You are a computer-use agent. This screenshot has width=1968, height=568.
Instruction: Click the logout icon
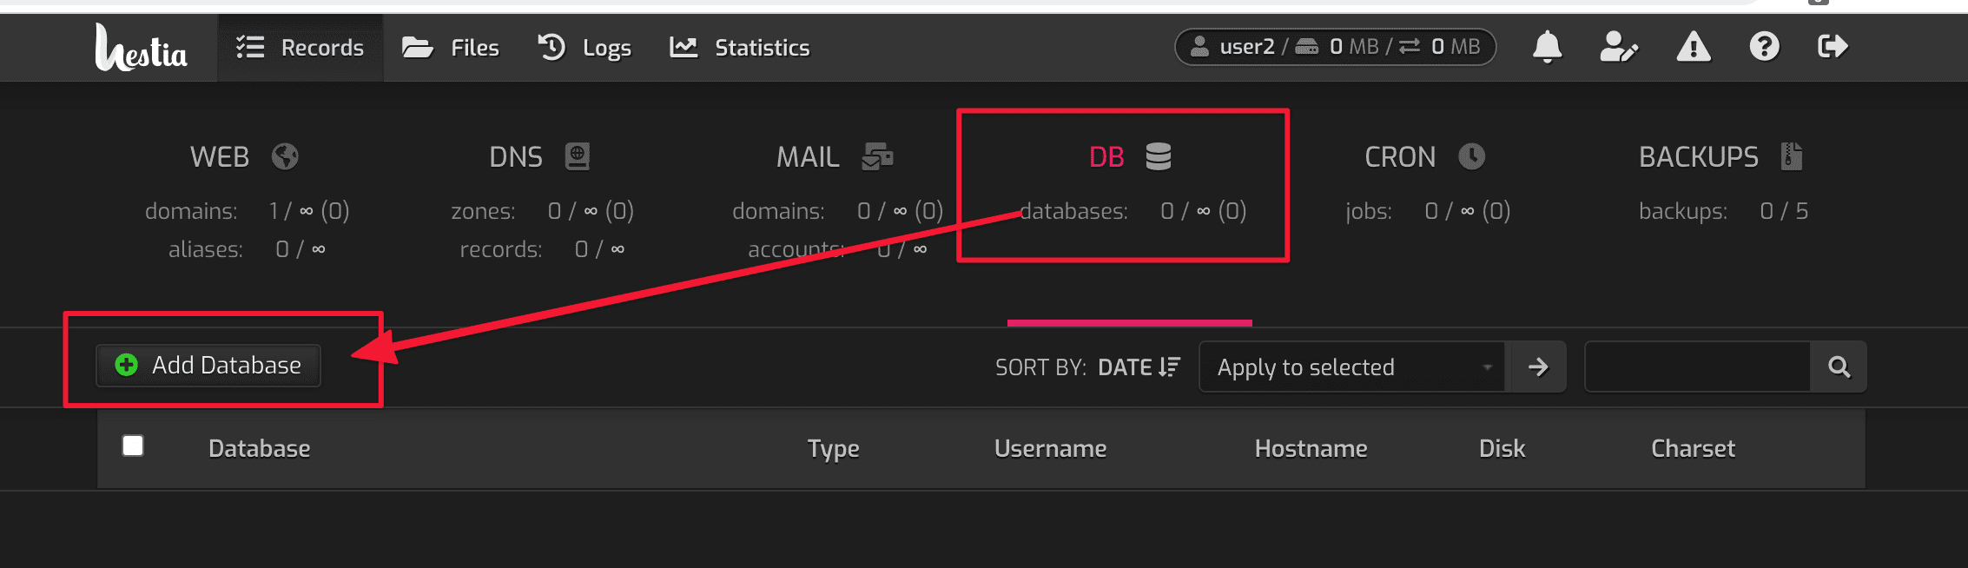click(1834, 48)
